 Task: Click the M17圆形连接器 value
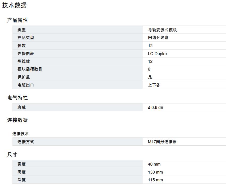(x=162, y=142)
